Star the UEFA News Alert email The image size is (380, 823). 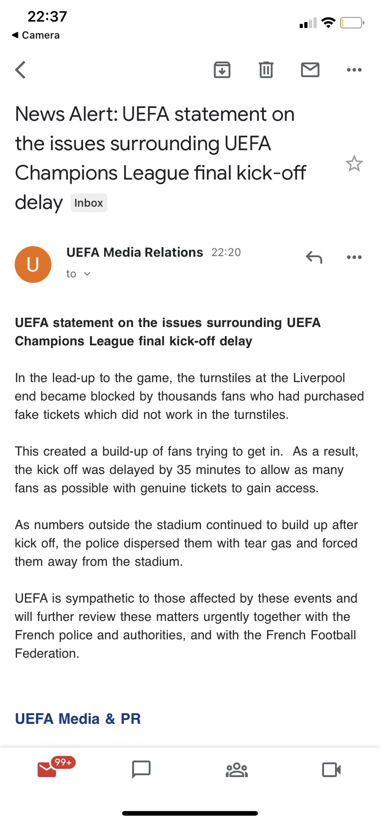point(354,164)
